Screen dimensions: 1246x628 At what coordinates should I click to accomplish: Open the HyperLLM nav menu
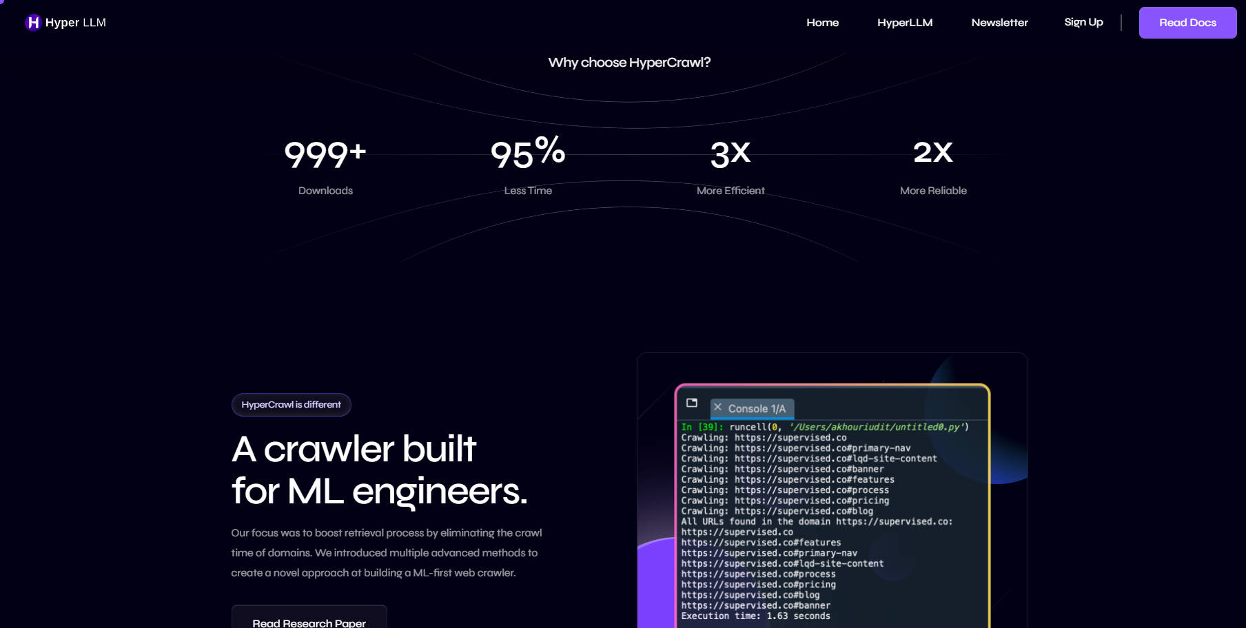click(904, 22)
